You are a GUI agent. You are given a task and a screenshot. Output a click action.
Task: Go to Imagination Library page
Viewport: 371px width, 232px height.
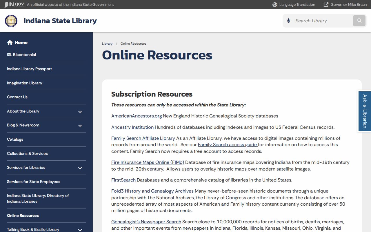coord(25,83)
